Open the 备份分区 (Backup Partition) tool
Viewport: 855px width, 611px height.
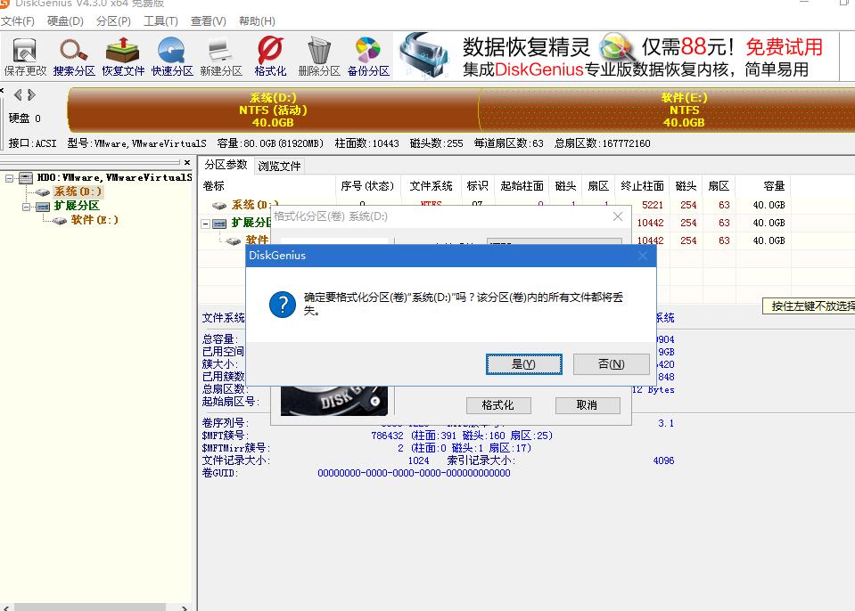367,55
